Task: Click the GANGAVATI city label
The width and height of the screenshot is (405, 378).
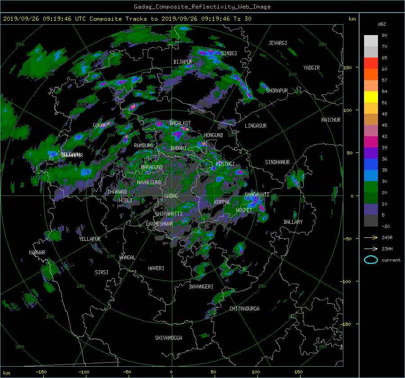Action: 257,195
